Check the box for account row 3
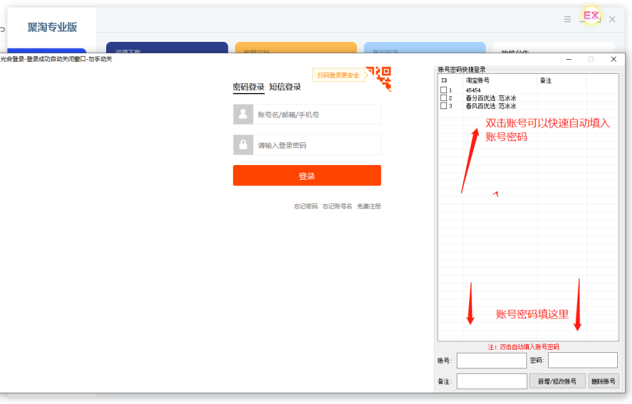The image size is (632, 404). pos(444,106)
